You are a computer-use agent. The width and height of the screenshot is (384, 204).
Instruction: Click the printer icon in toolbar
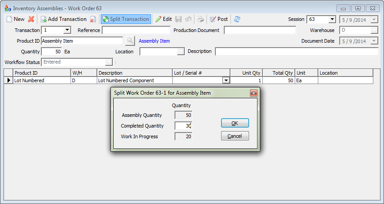point(201,19)
